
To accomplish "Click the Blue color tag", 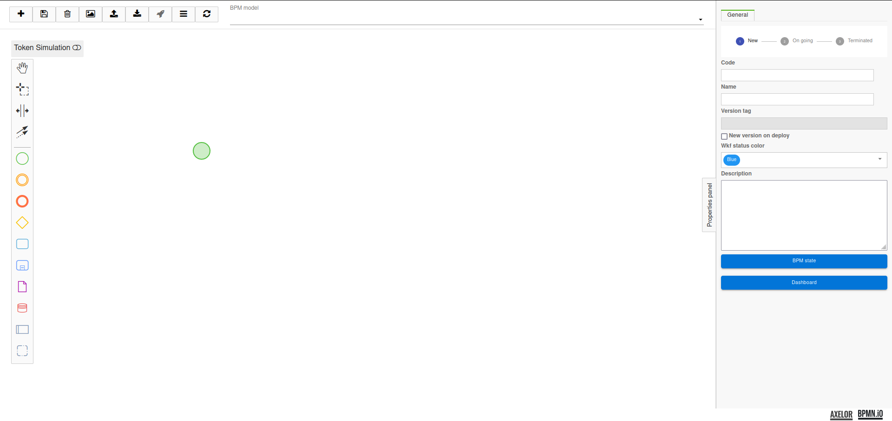I will [732, 160].
